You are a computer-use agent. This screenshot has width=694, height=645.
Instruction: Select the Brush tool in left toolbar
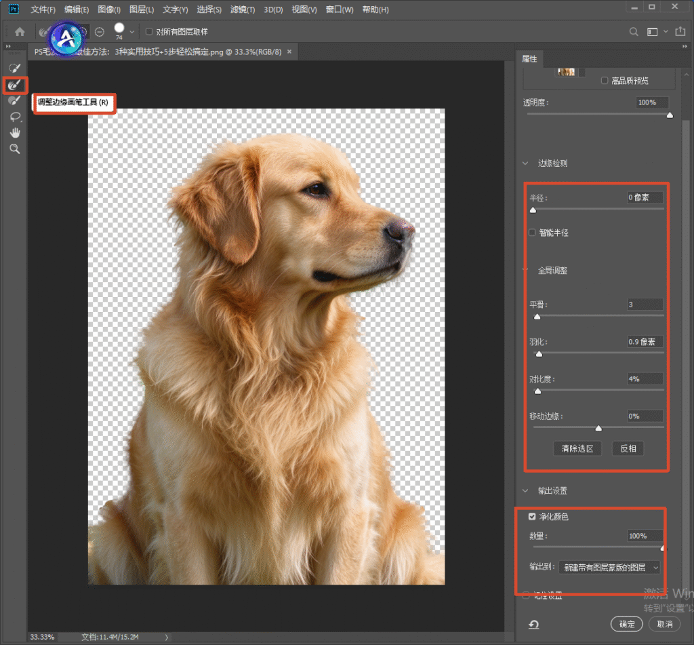(15, 100)
